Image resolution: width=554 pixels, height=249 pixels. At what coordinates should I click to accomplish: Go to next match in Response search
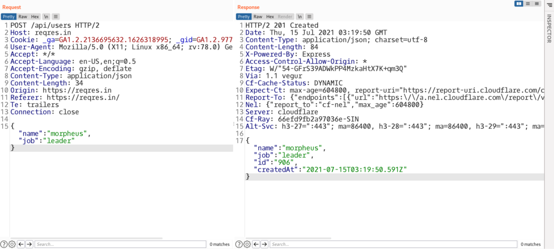point(265,244)
